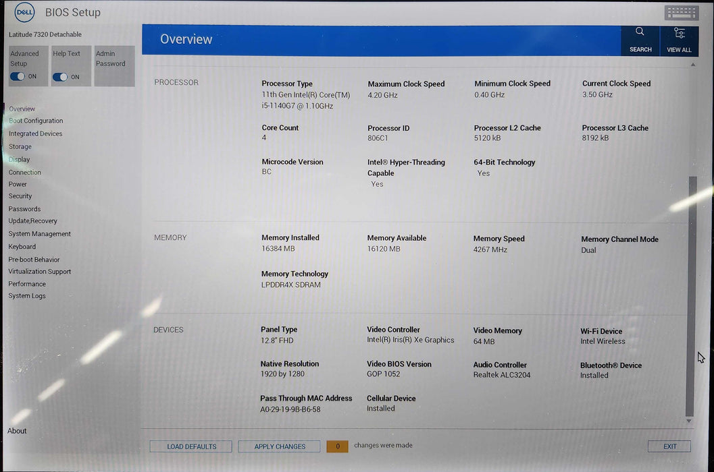The image size is (714, 472).
Task: Toggle the Advanced Setup switch
Action: 18,77
